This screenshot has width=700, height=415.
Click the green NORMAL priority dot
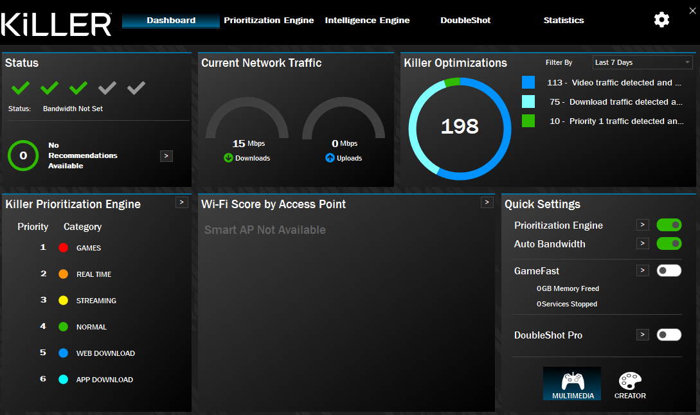point(64,326)
